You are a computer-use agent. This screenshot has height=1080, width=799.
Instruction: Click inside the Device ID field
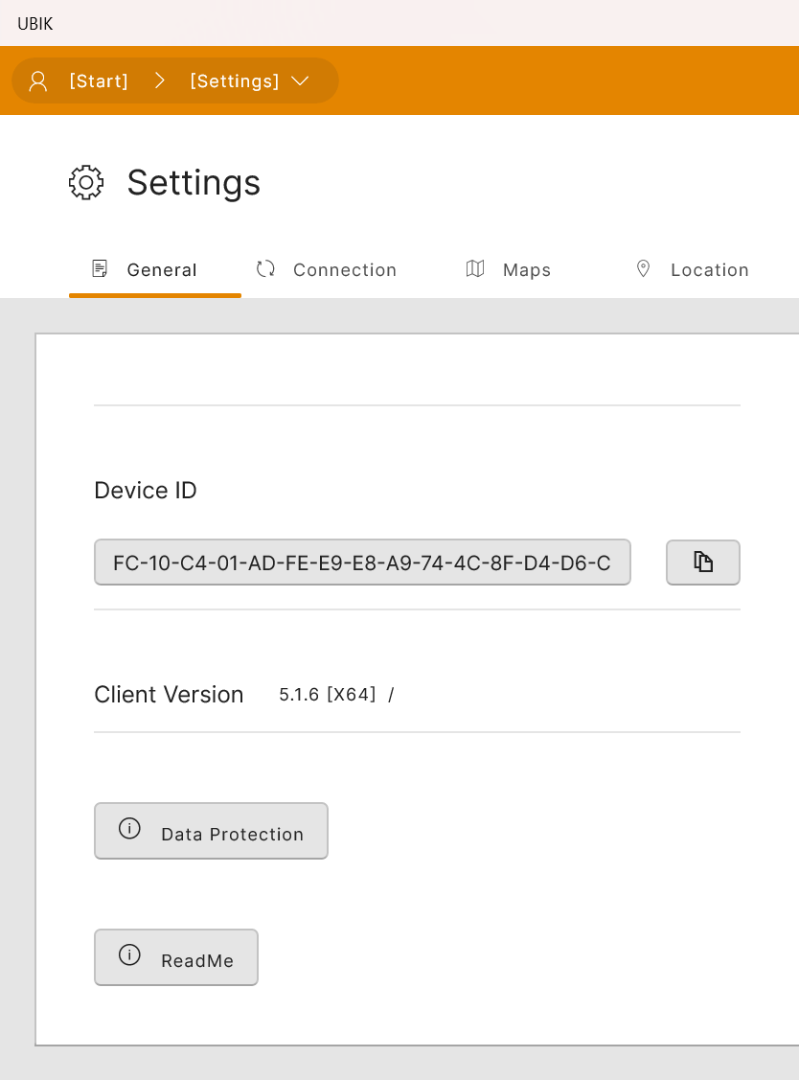tap(362, 563)
